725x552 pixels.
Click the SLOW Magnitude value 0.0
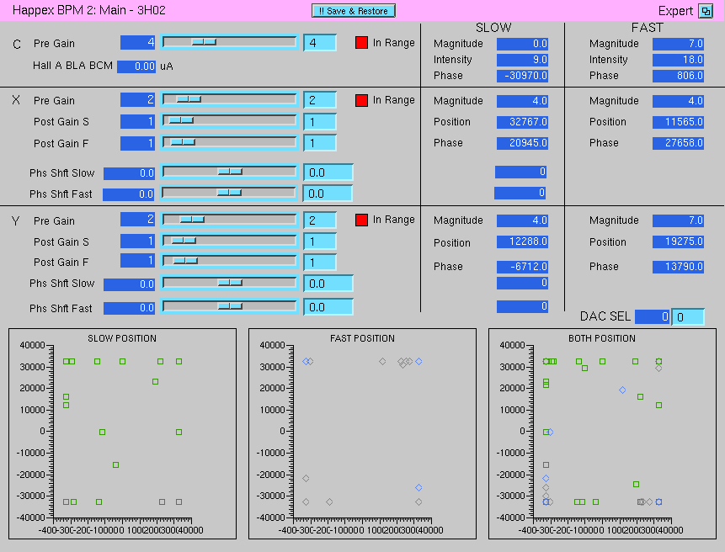[522, 44]
